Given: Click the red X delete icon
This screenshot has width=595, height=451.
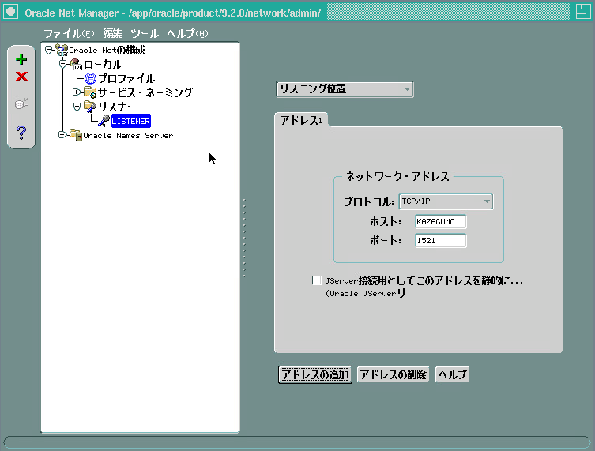Looking at the screenshot, I should tap(21, 77).
